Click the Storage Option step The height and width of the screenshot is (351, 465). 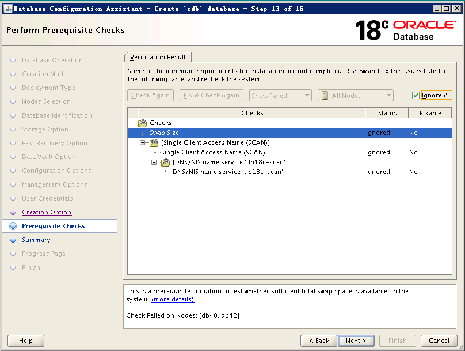coord(45,129)
